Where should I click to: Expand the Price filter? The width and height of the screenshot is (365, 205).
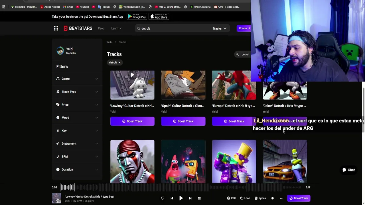click(77, 105)
